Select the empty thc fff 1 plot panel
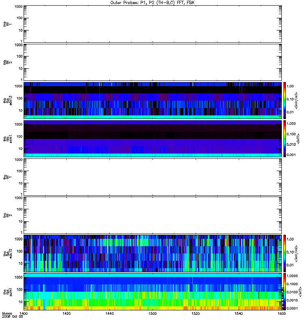Image resolution: width=305 pixels, height=325 pixels. [152, 177]
